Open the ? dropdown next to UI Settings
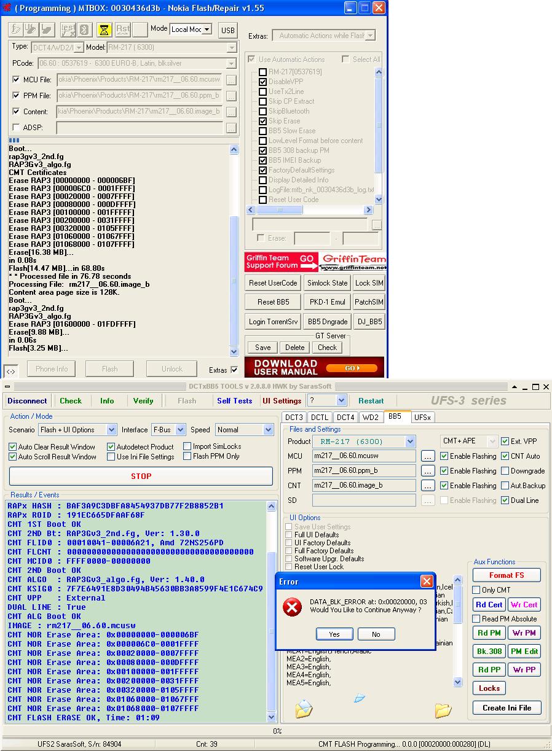This screenshot has width=552, height=751. click(x=342, y=400)
